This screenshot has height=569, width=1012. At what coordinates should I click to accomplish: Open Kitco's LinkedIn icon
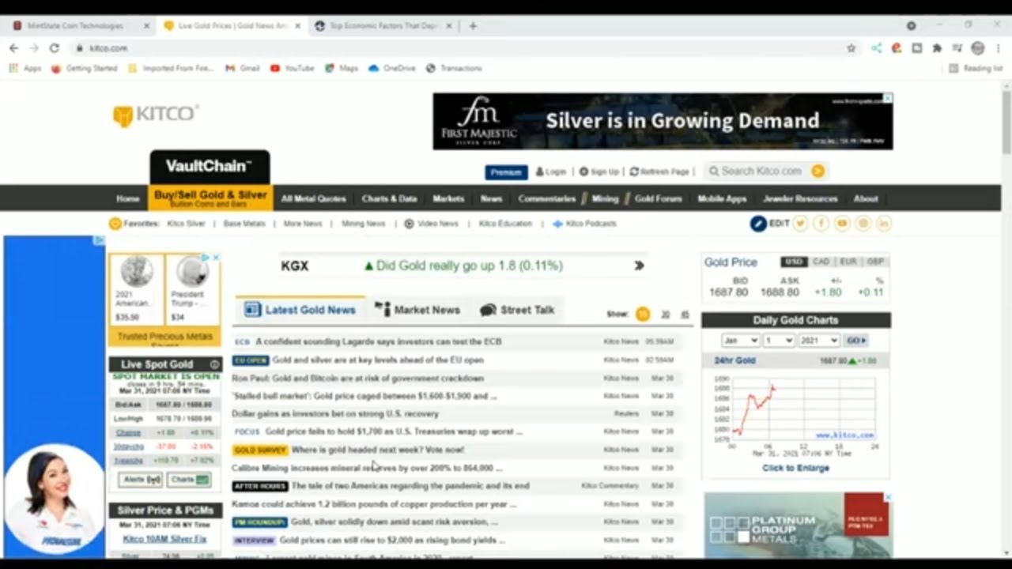tap(883, 224)
